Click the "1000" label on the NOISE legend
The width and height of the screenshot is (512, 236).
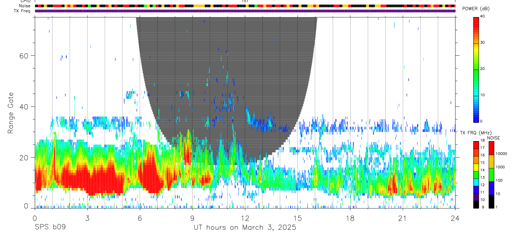500,167
